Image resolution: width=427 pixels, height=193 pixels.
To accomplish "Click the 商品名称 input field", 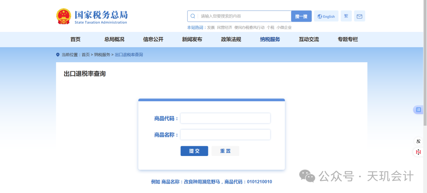I will [x=225, y=135].
